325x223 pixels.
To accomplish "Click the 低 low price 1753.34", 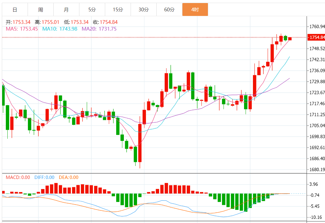I will (76, 22).
